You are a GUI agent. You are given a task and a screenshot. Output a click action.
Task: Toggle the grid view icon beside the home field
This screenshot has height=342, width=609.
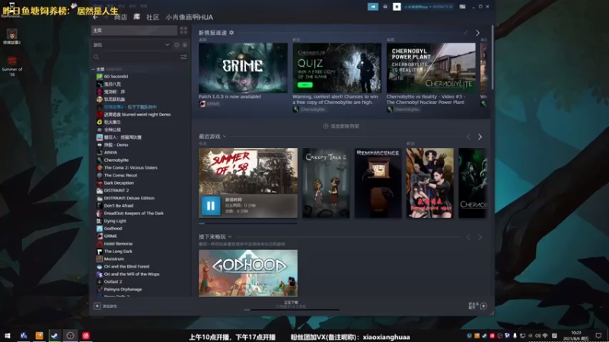183,30
